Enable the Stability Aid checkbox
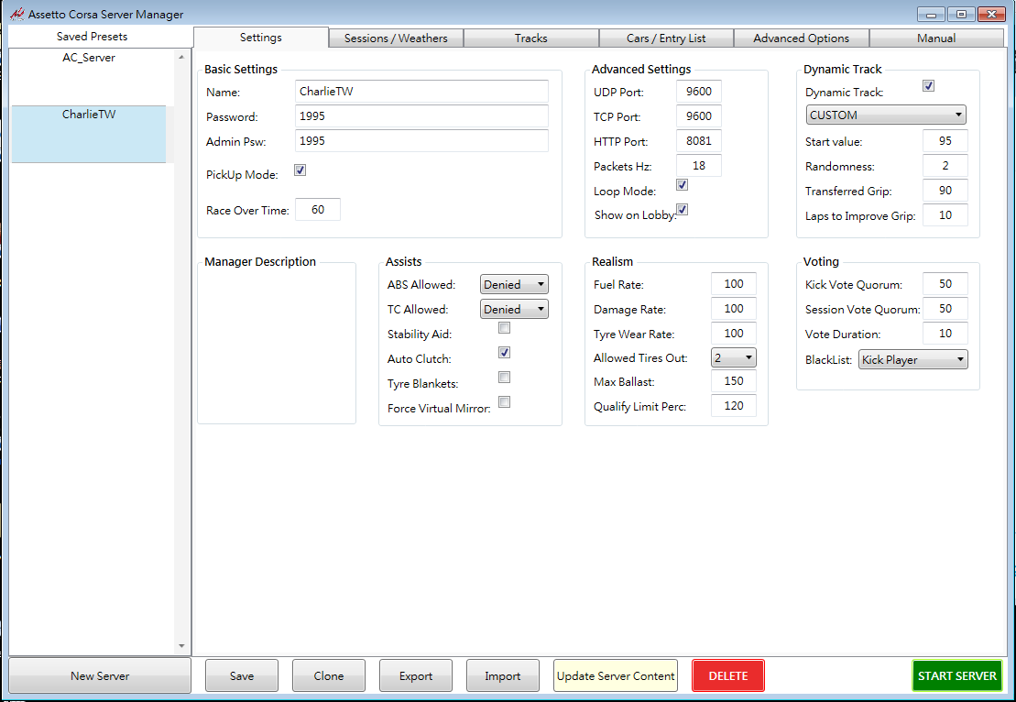1016x702 pixels. 504,328
